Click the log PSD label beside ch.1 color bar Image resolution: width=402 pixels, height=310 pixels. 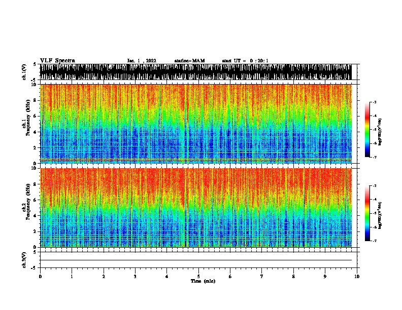coord(380,132)
